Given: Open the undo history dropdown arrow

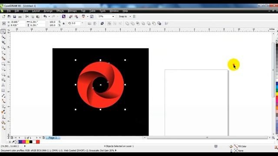Looking at the screenshot, I should [49, 16].
